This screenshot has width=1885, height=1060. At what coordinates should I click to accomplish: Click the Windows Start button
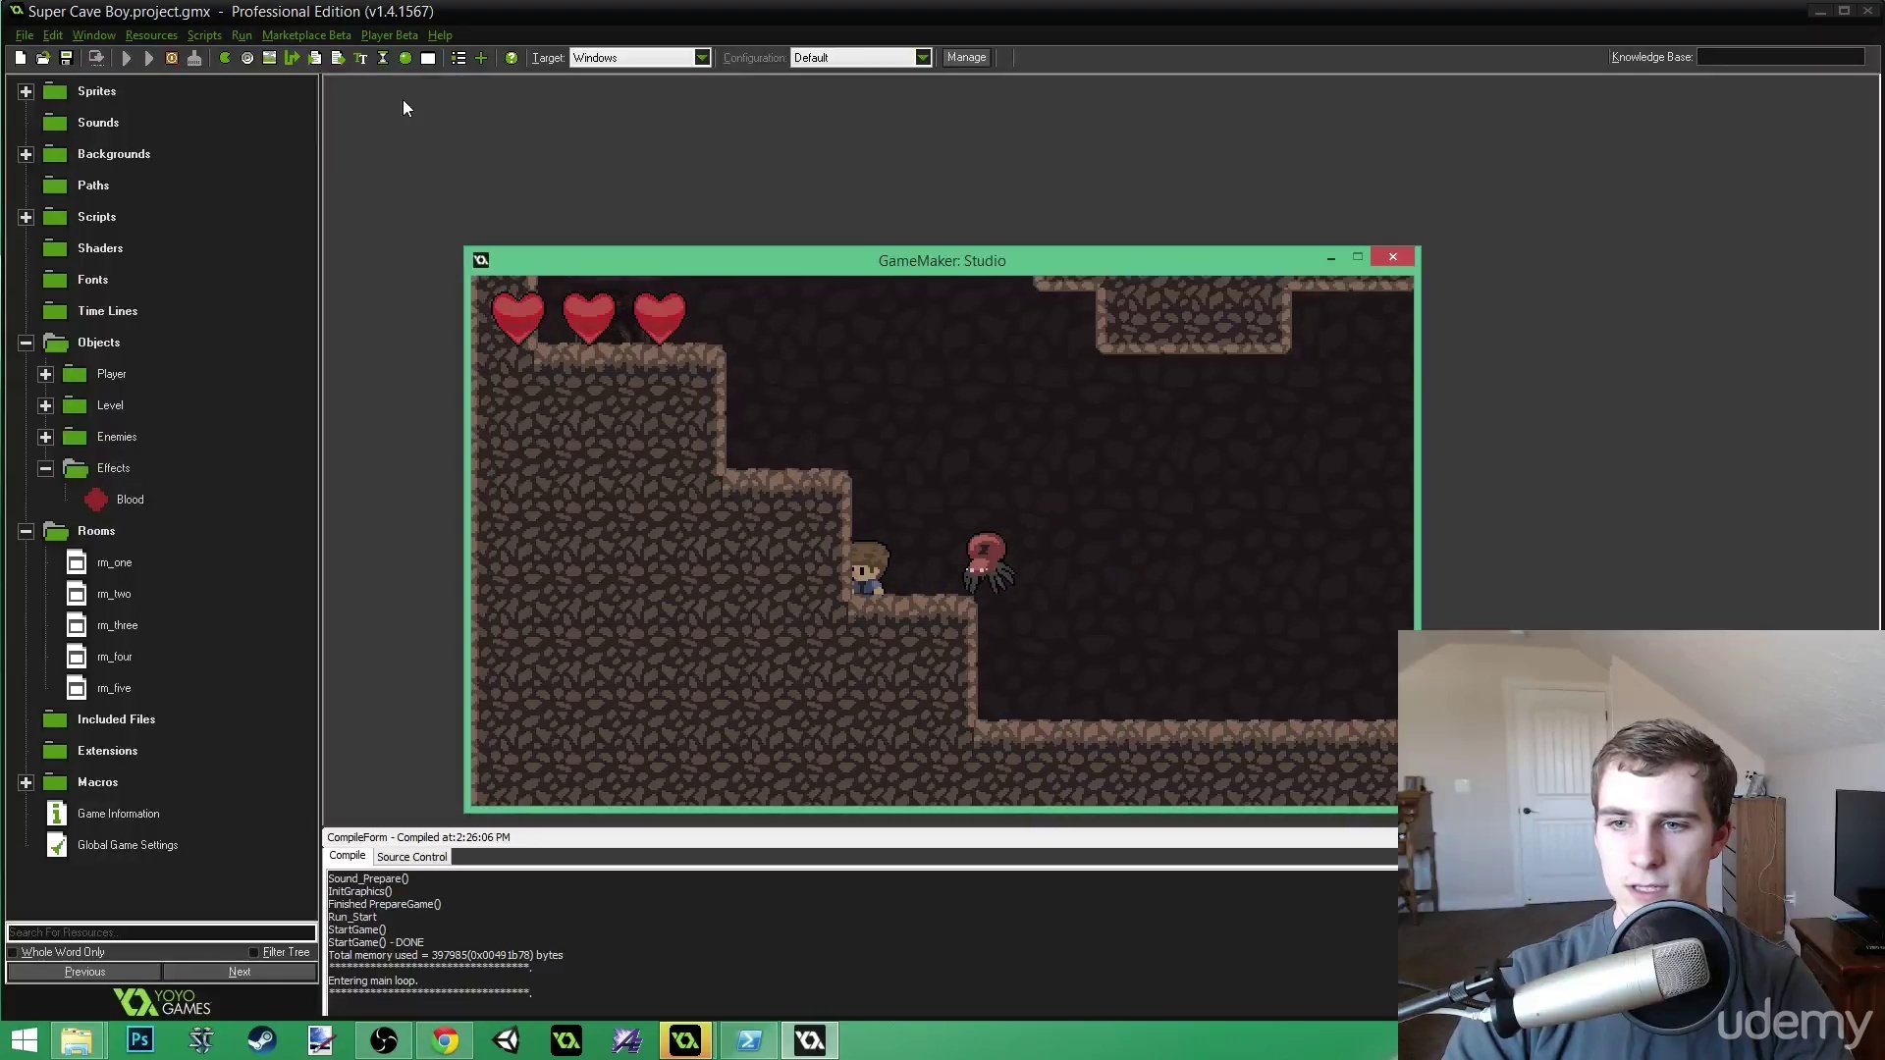click(x=25, y=1040)
